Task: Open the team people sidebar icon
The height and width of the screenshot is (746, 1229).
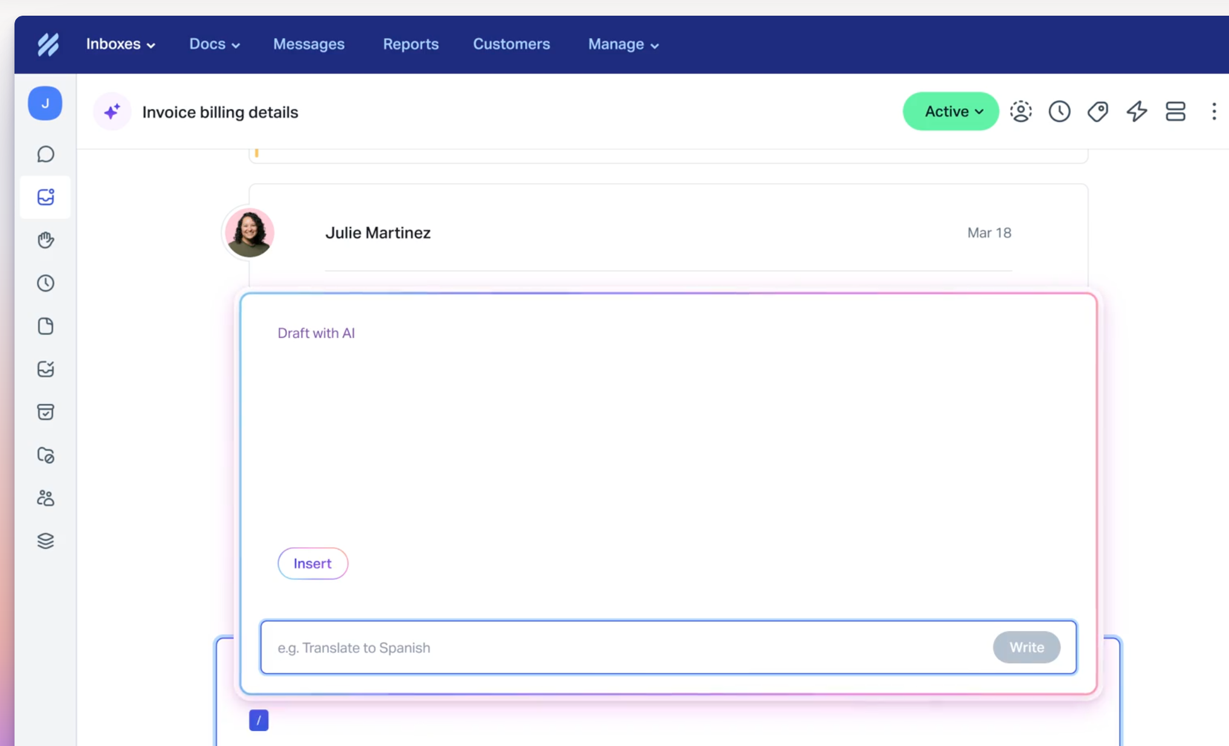Action: pos(45,498)
